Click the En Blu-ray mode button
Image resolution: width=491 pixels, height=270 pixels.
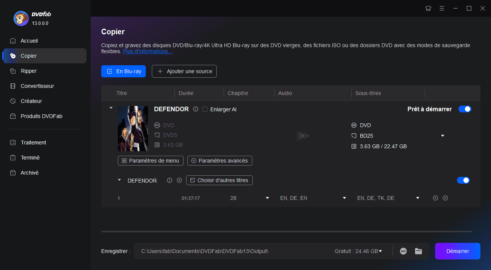(x=124, y=71)
